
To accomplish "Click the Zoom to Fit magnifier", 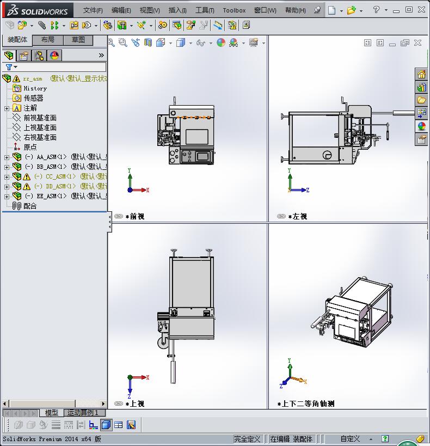I will pyautogui.click(x=111, y=42).
